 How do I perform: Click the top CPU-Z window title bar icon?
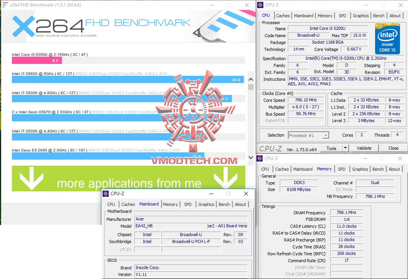(260, 5)
